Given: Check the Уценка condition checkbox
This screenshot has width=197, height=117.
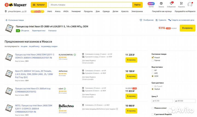Looking at the screenshot, I should 152,60.
